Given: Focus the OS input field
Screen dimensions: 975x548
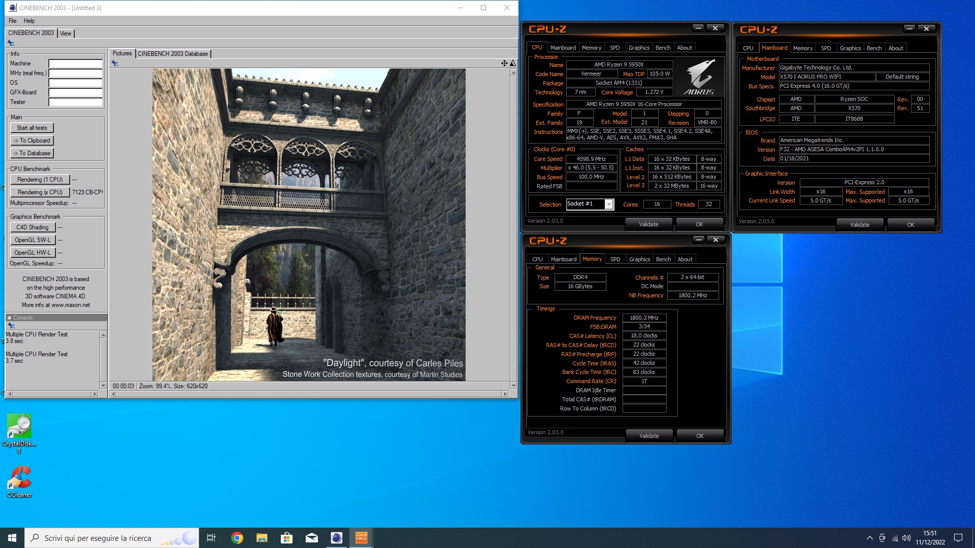Looking at the screenshot, I should (76, 83).
